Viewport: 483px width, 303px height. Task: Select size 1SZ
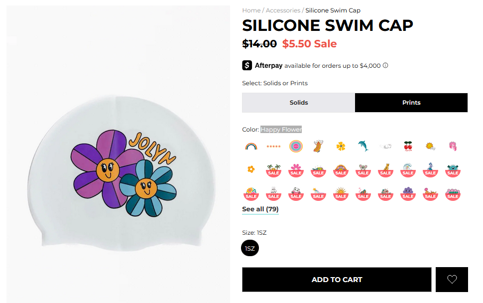[x=250, y=248]
